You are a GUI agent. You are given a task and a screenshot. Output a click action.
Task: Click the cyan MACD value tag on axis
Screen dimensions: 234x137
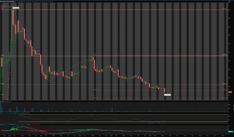pyautogui.click(x=231, y=132)
